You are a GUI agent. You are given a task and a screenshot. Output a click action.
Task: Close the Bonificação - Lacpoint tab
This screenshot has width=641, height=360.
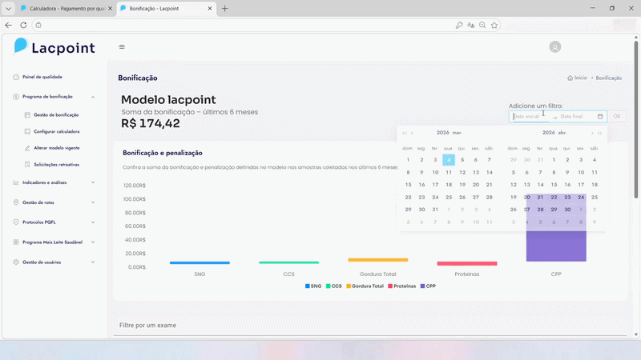210,9
